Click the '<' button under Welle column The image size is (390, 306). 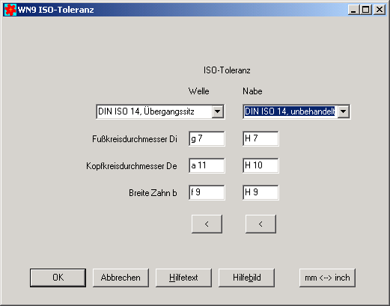point(207,224)
